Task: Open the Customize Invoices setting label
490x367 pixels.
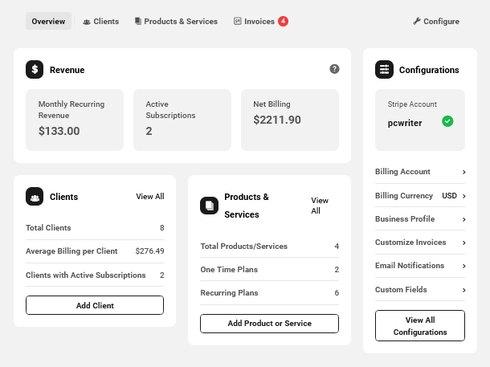Action: point(410,242)
